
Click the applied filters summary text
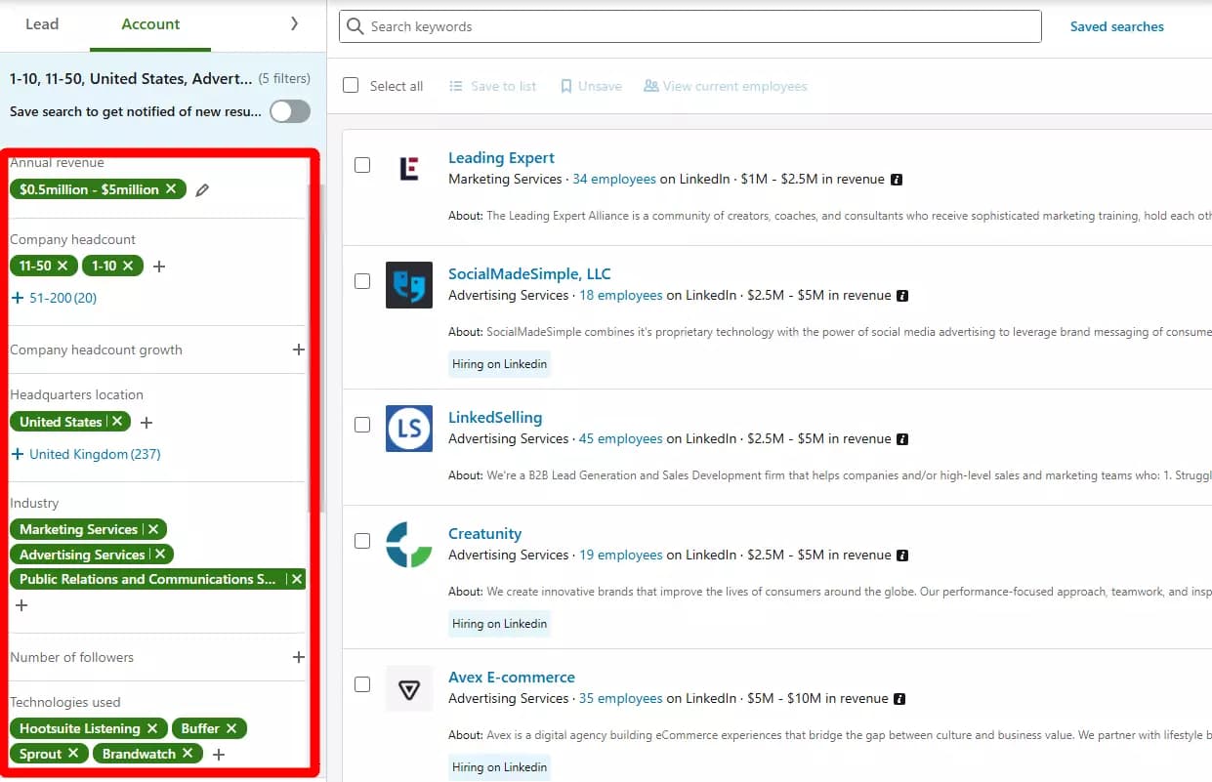[x=131, y=78]
